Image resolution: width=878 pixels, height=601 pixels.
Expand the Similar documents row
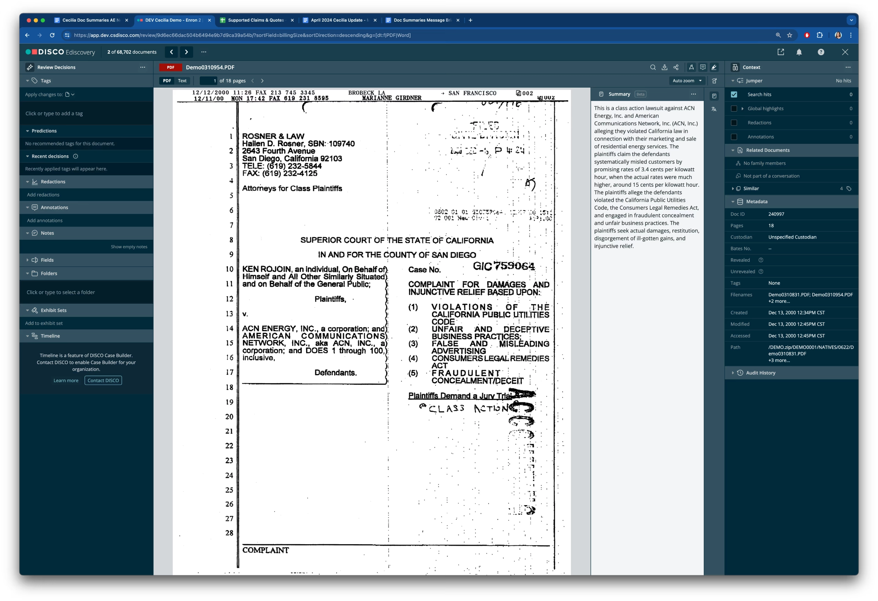pos(751,188)
